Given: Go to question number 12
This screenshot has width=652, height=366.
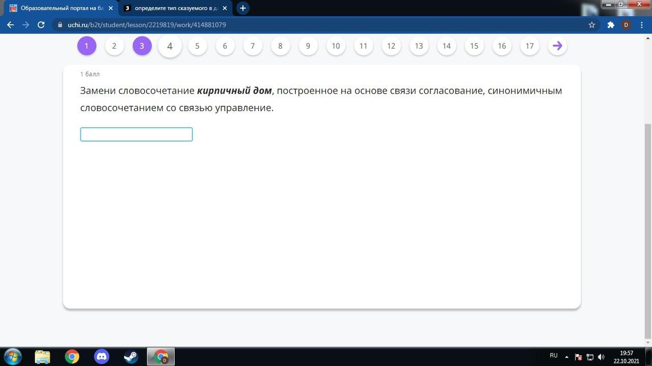Looking at the screenshot, I should (391, 46).
